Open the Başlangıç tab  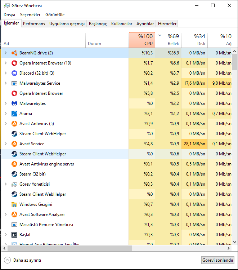(x=98, y=24)
